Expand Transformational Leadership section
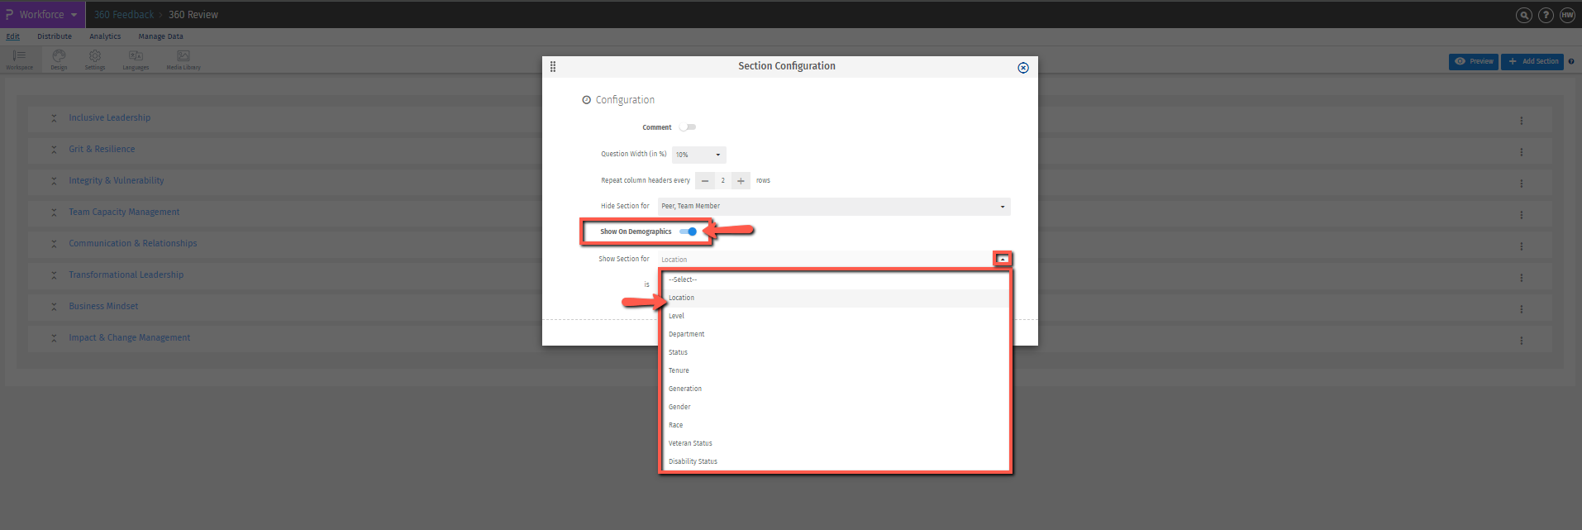 tap(54, 275)
